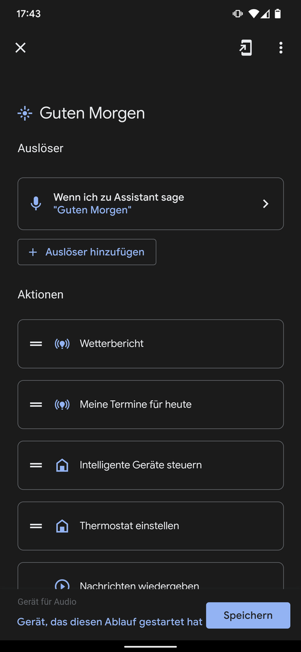Select audio device link Gerät, das diesen Ablauf
The height and width of the screenshot is (652, 301).
pyautogui.click(x=110, y=622)
